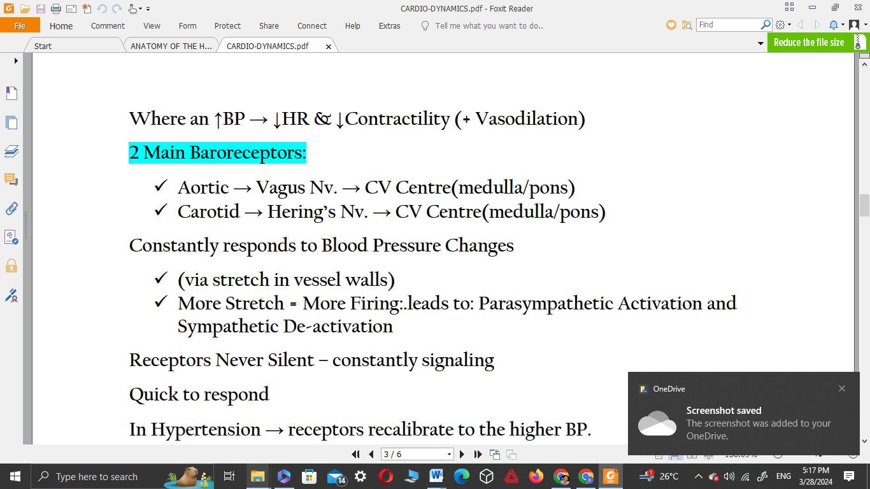
Task: Open the Layers panel in the sidebar
Action: [x=11, y=151]
